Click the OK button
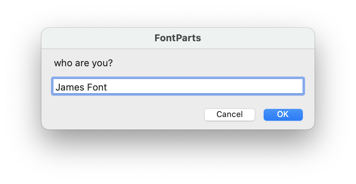356x184 pixels. [283, 114]
